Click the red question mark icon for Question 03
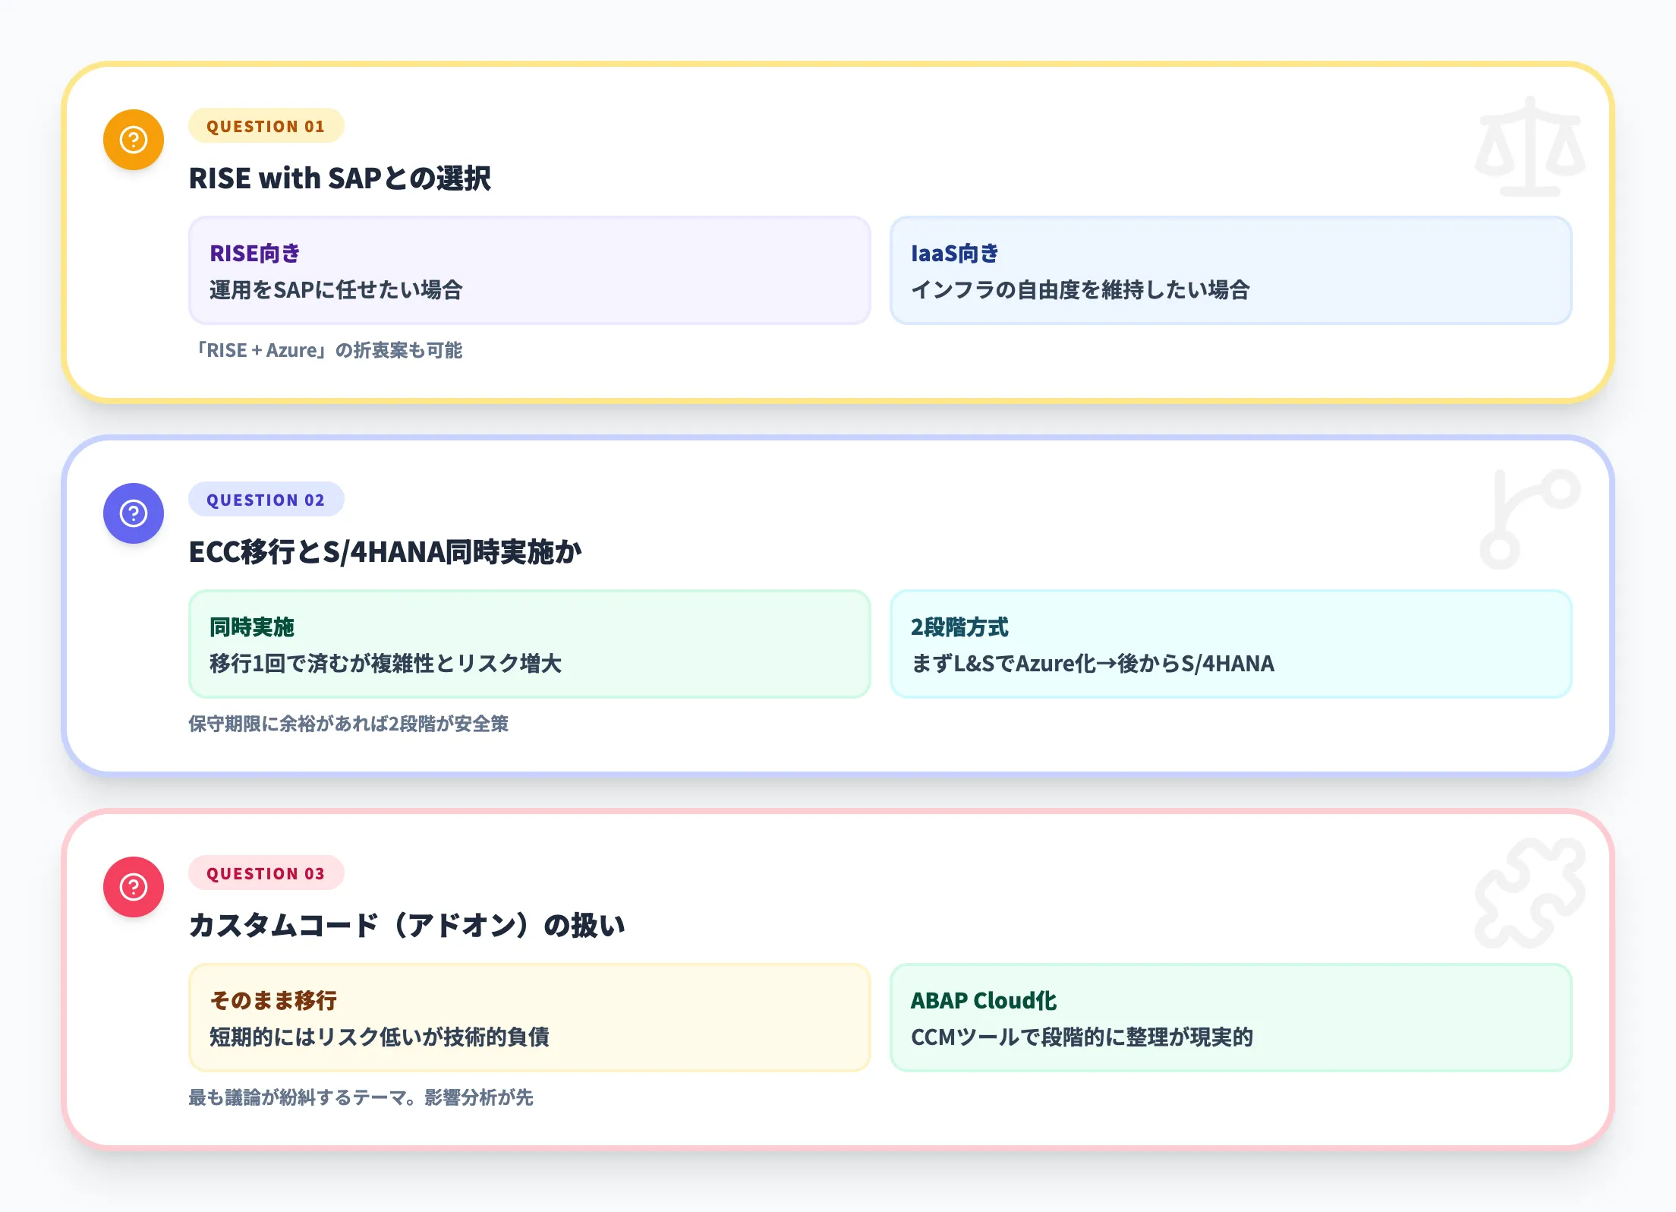Image resolution: width=1676 pixels, height=1212 pixels. point(133,886)
